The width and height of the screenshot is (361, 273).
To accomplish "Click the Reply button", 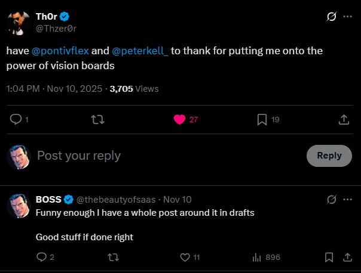I will click(329, 156).
